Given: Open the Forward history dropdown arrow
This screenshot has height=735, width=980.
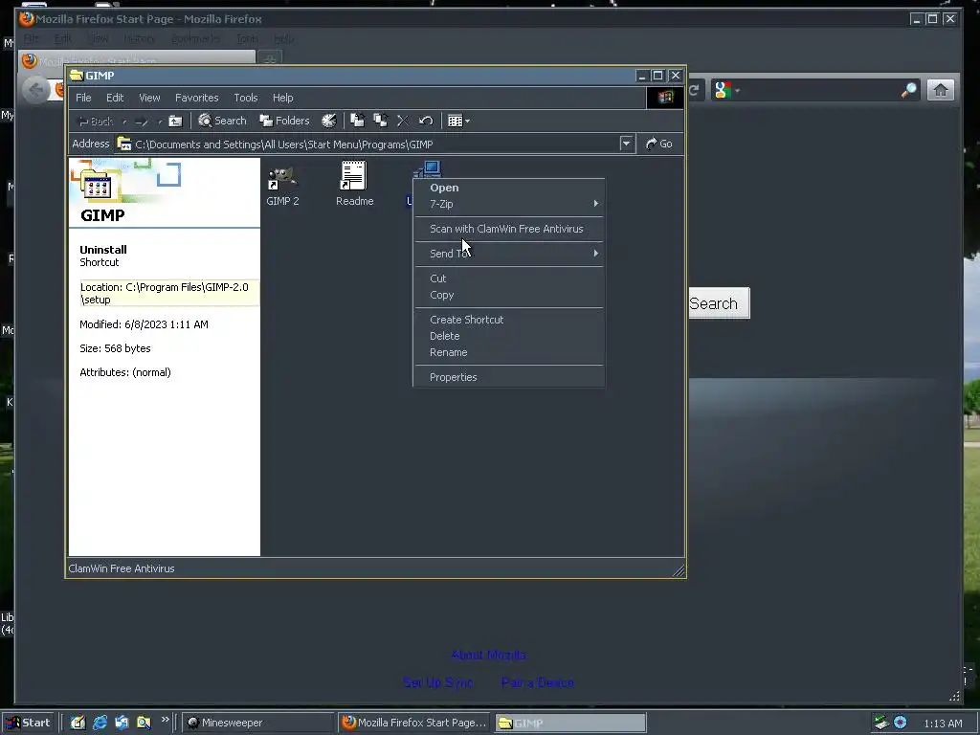Looking at the screenshot, I should 160,122.
